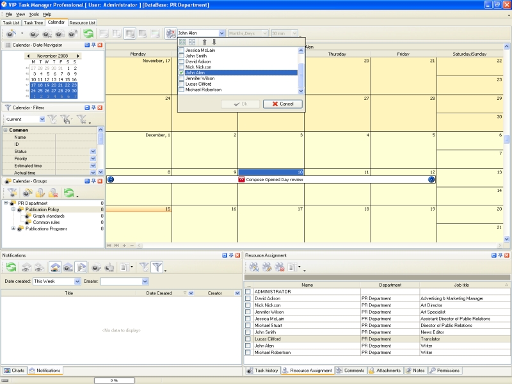Click the green refresh icon in the Groups toolbar
Viewport: 512px width, 384px height.
coord(69,193)
